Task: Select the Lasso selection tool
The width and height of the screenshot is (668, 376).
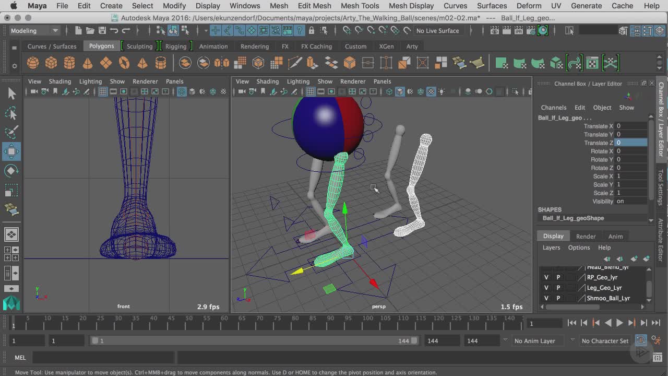Action: 11,113
